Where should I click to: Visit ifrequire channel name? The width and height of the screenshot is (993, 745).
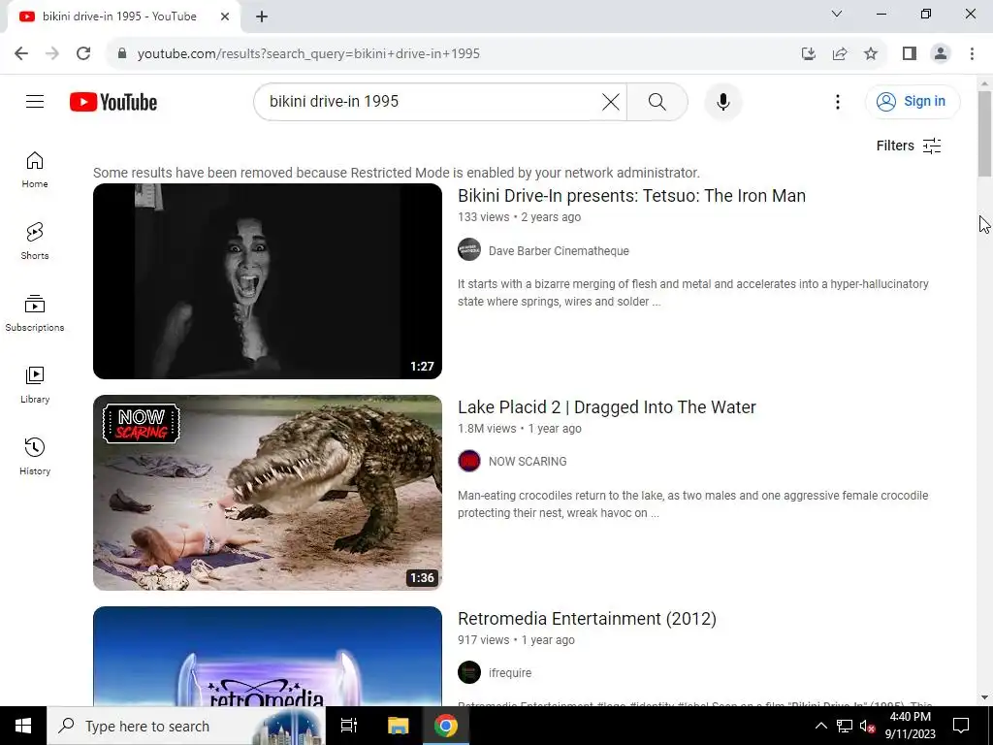(510, 673)
